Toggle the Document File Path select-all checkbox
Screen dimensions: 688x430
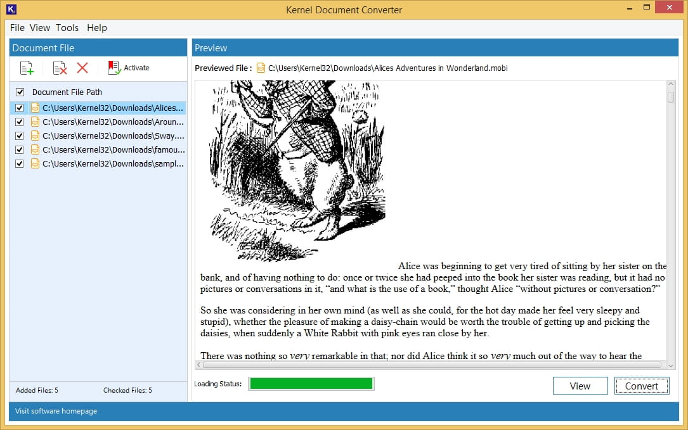(20, 92)
